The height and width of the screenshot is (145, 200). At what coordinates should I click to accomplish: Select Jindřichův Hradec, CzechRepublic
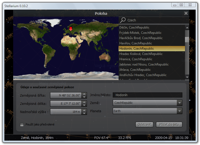[x=152, y=75]
